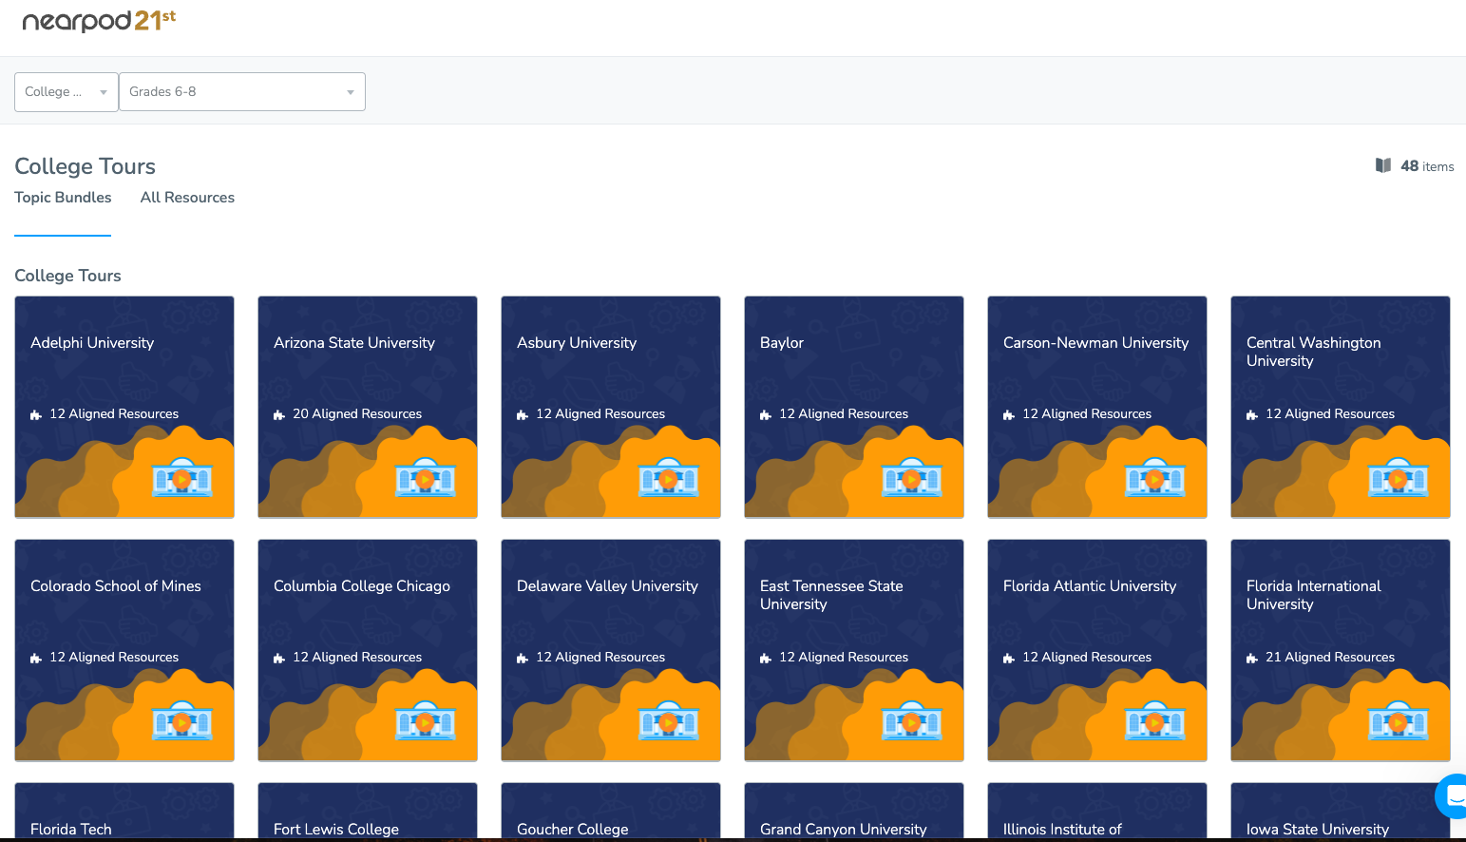Click the Goucher College card
This screenshot has width=1466, height=842.
[611, 811]
